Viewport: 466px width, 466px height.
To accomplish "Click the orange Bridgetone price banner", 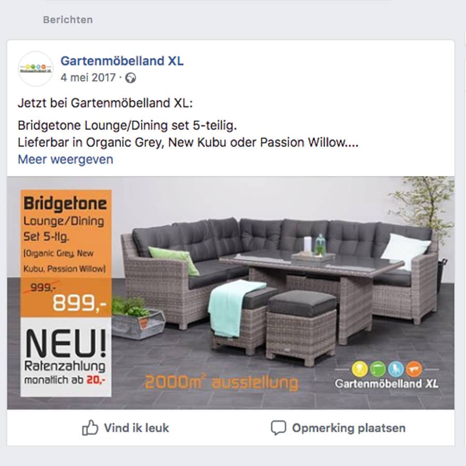I will click(66, 254).
